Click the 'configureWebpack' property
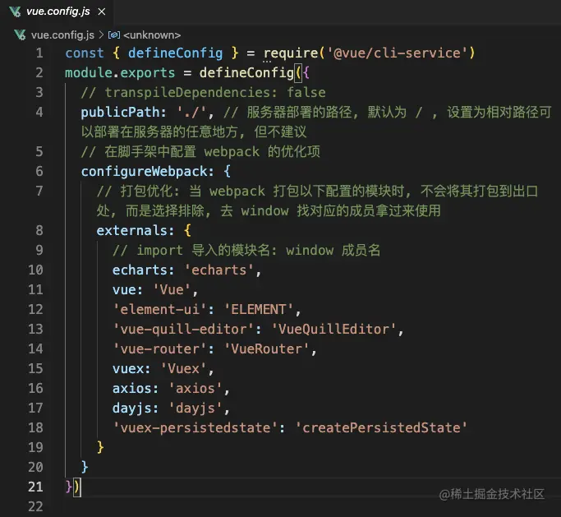Screen dimensions: 561x517 point(144,171)
